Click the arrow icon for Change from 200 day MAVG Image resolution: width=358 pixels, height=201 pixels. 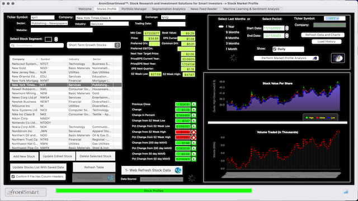click(194, 143)
